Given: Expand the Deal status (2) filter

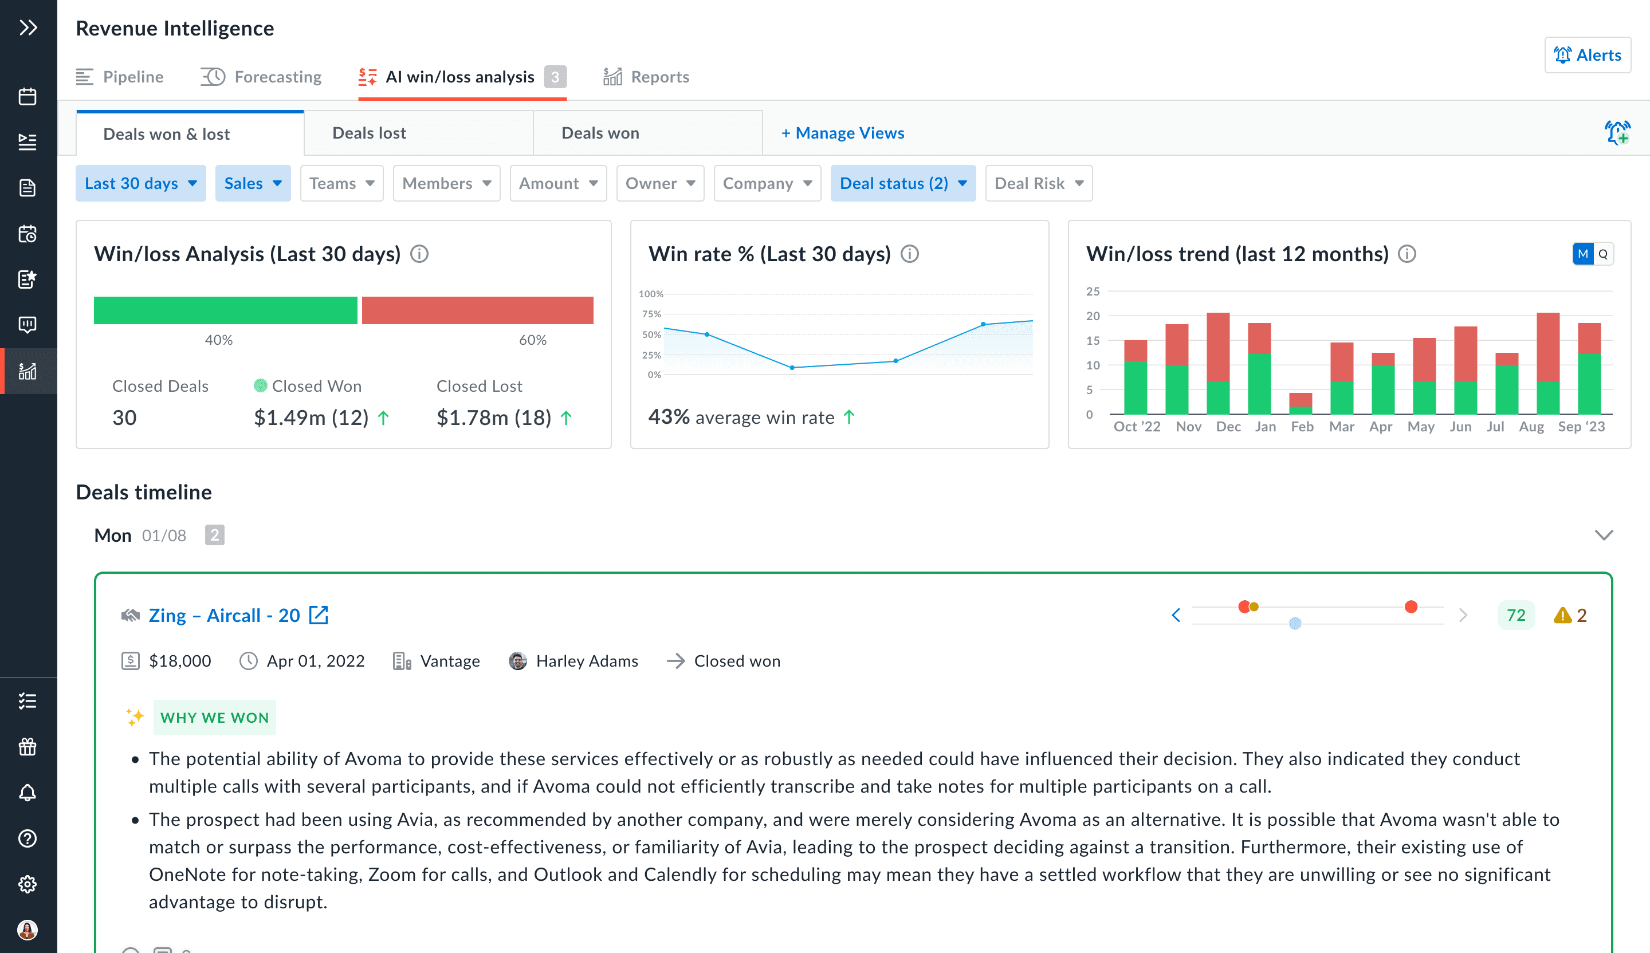Looking at the screenshot, I should coord(902,183).
